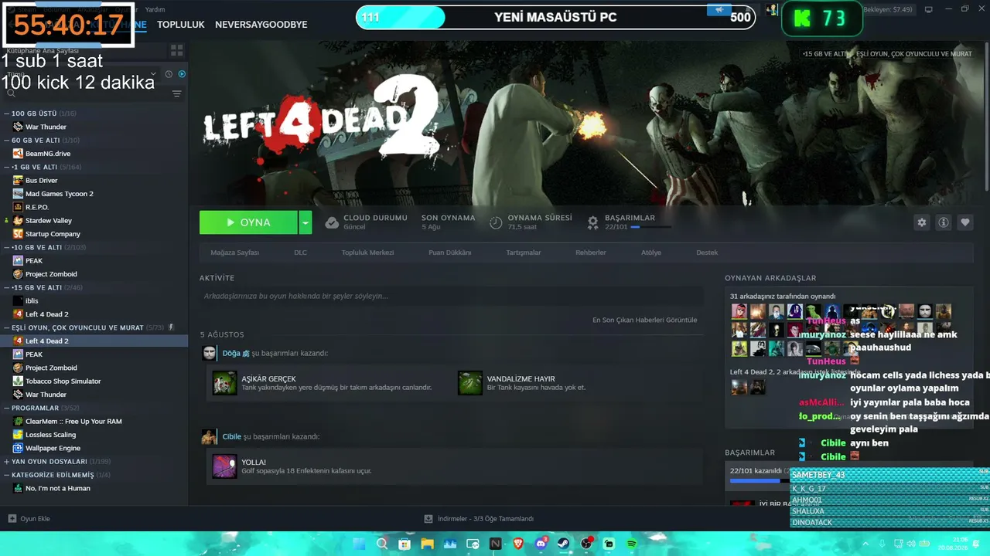Collapse the 60 GB VE ALTI category
Image resolution: width=990 pixels, height=556 pixels.
tap(7, 141)
